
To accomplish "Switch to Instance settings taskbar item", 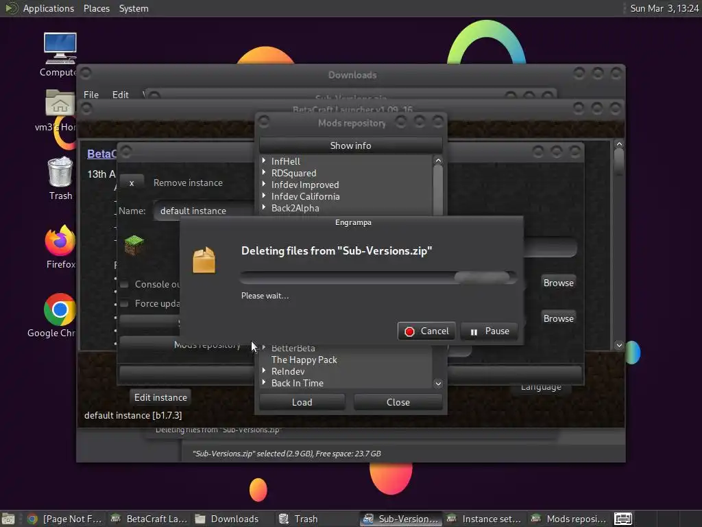I will point(485,519).
